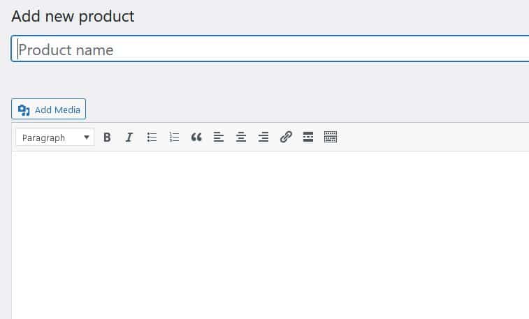Toggle bold formatting in the editor

pyautogui.click(x=107, y=138)
